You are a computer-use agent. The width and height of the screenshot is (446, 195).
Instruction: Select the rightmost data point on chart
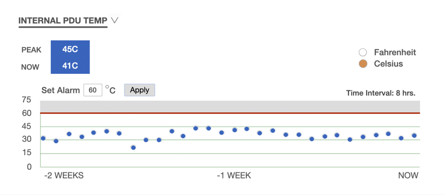(x=414, y=135)
